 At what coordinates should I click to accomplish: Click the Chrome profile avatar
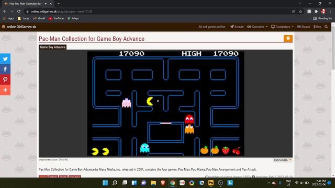[x=323, y=11]
